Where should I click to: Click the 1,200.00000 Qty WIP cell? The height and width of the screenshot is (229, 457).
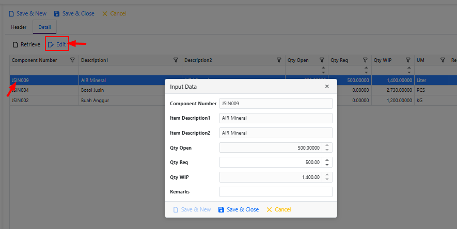393,101
